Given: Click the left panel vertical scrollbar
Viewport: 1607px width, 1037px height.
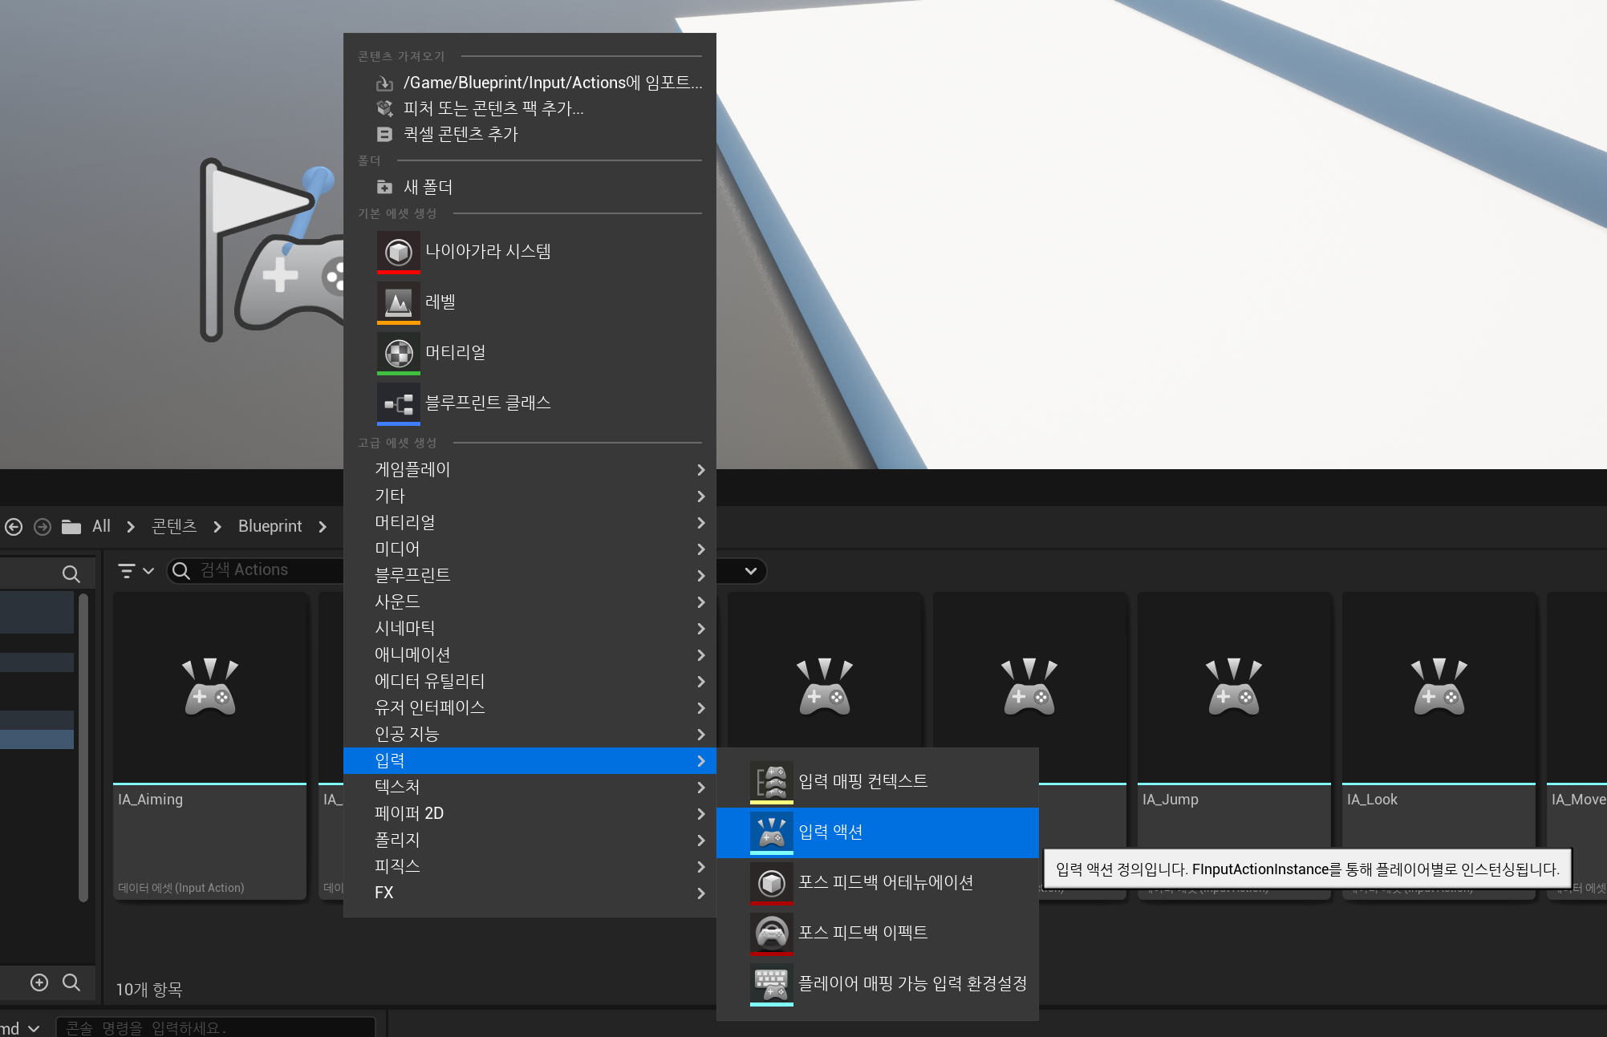Looking at the screenshot, I should tap(83, 746).
